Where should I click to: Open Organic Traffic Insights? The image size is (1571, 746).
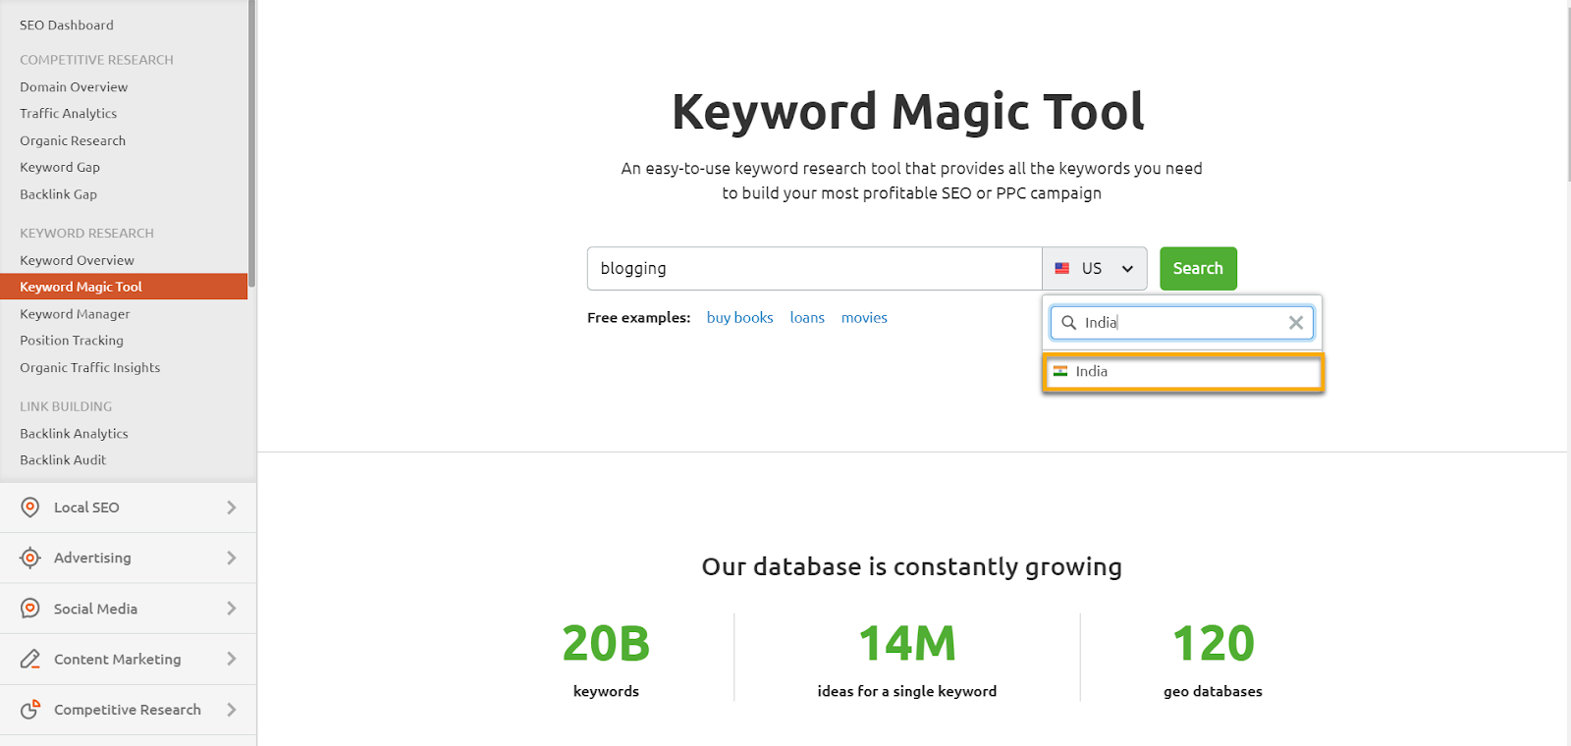pyautogui.click(x=90, y=368)
